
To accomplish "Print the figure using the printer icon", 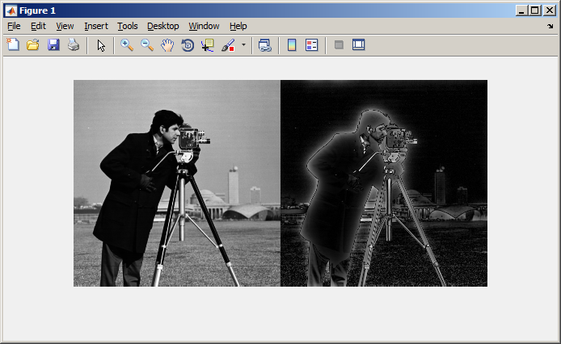I will click(x=74, y=45).
